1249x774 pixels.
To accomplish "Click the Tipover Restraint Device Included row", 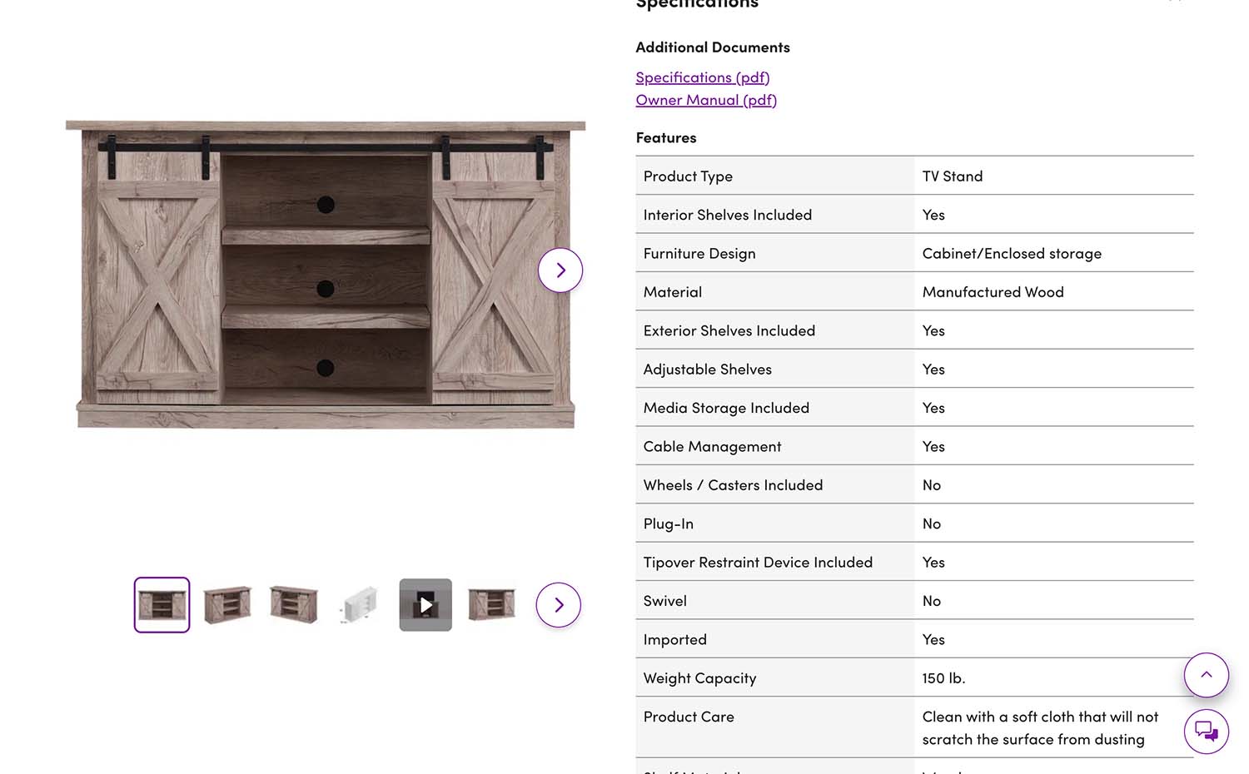I will coord(758,563).
